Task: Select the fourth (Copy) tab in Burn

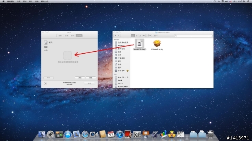Action: point(79,36)
